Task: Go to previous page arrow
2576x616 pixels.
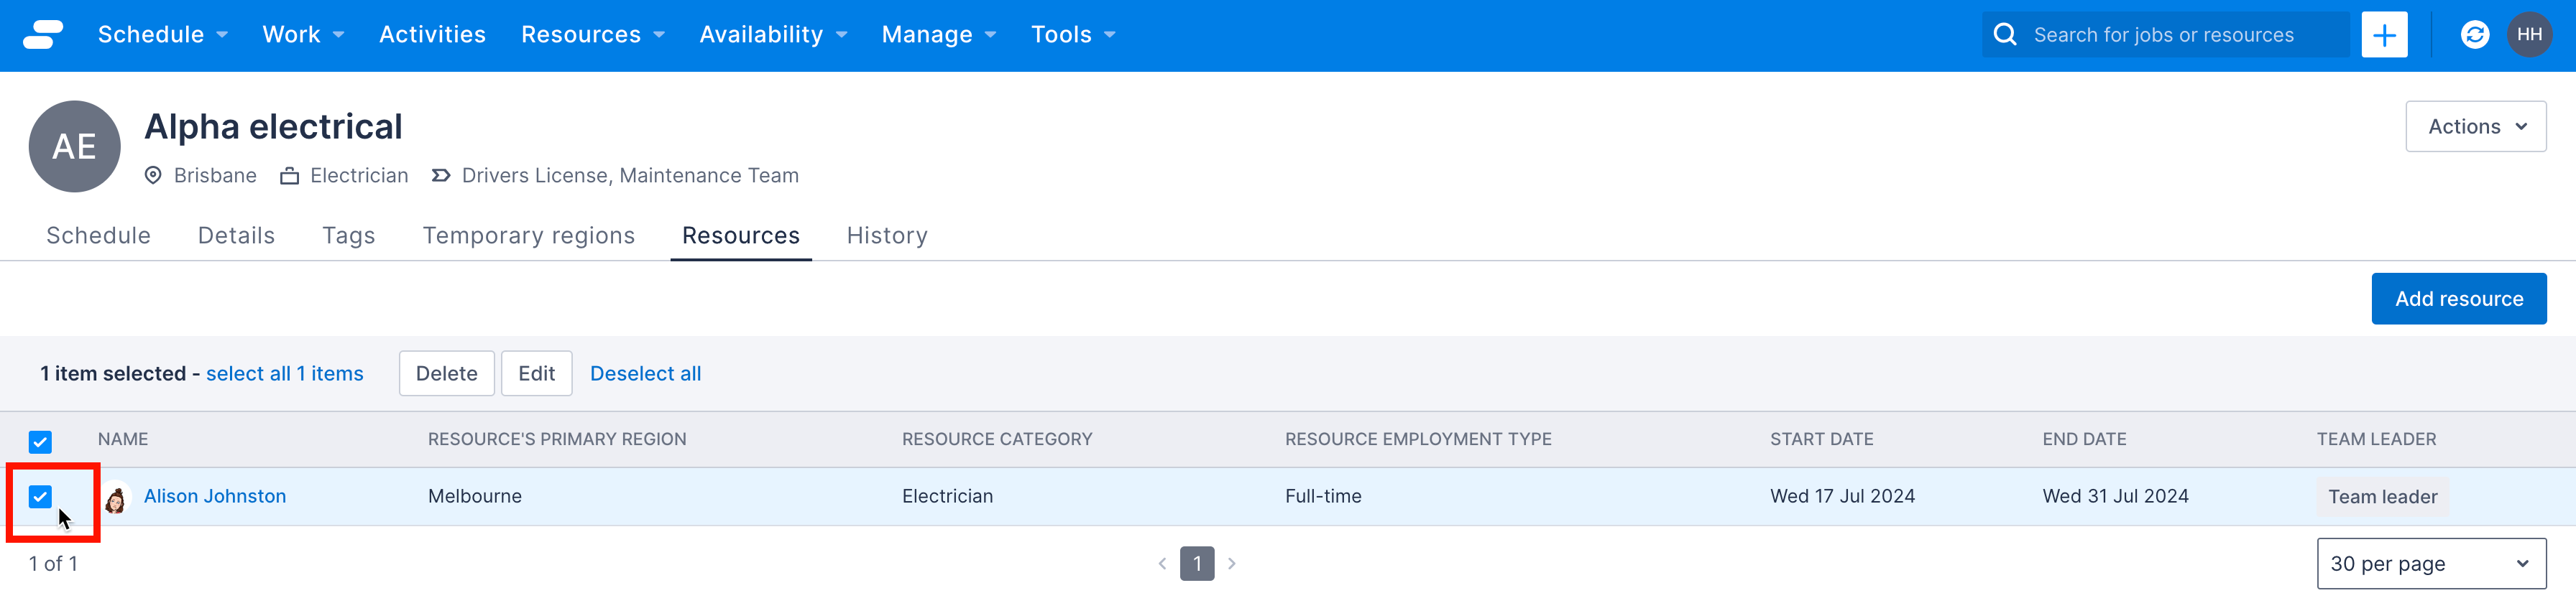Action: [x=1162, y=564]
